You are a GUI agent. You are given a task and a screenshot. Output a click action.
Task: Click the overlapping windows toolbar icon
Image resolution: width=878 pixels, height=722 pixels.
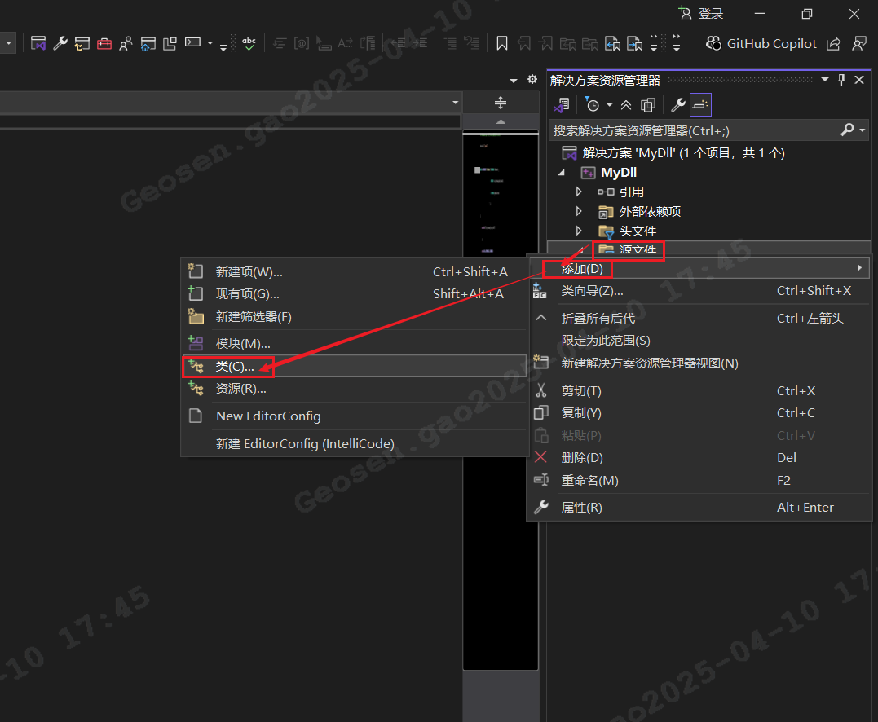[x=170, y=43]
